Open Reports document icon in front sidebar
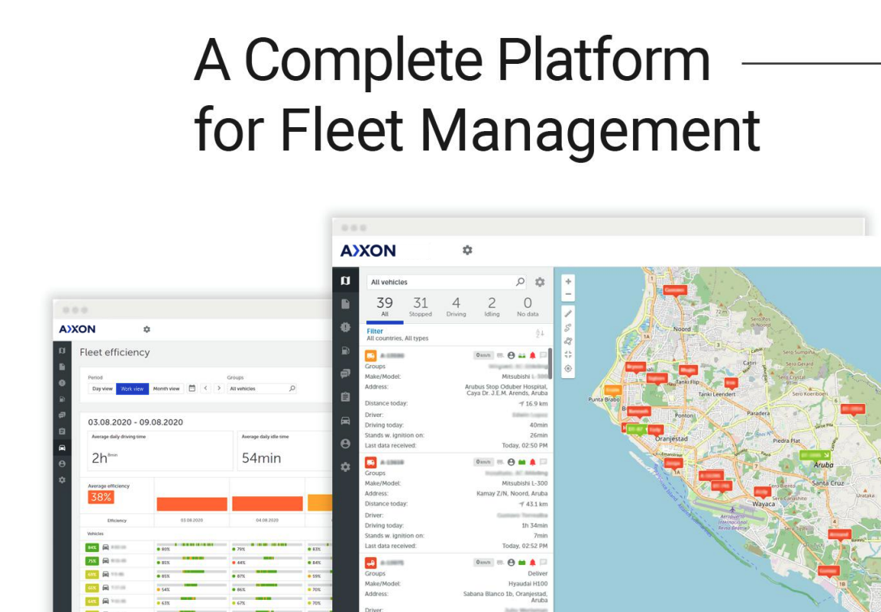Viewport: 881px width, 612px height. click(345, 304)
